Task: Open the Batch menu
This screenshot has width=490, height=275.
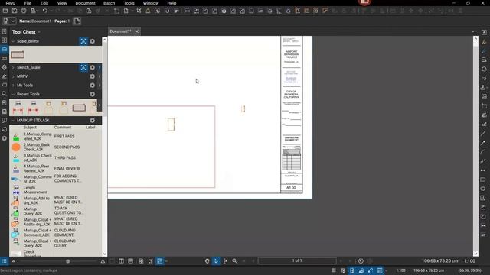Action: pos(109,3)
